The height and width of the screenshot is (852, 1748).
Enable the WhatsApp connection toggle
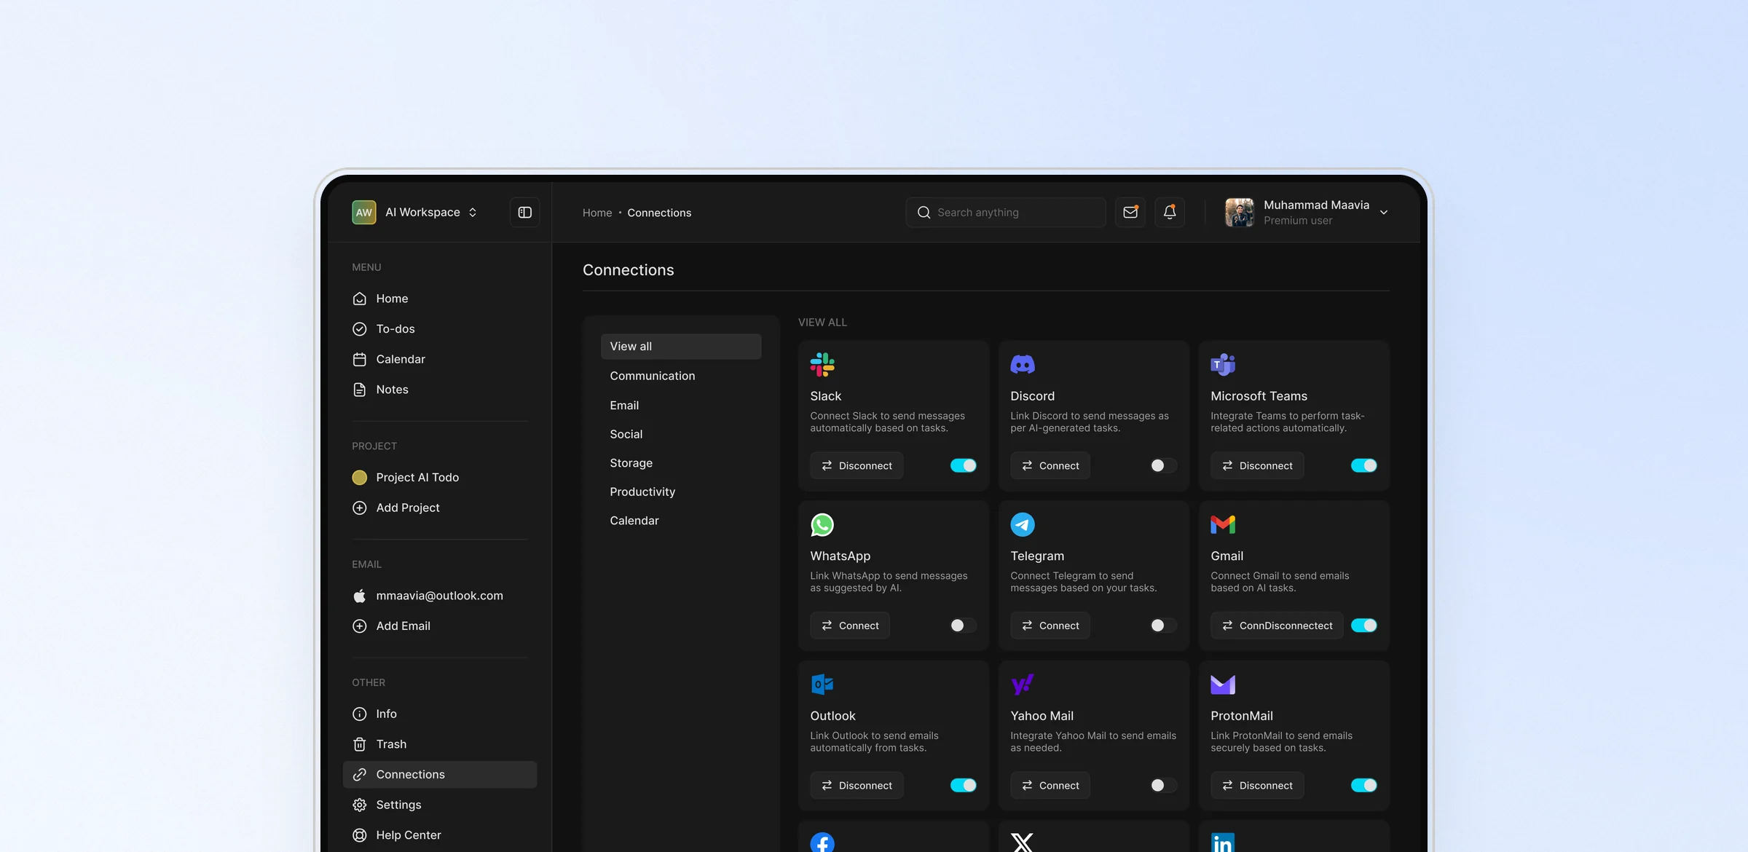click(x=964, y=626)
